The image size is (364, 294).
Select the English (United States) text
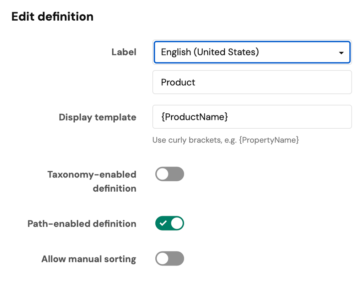pyautogui.click(x=210, y=52)
